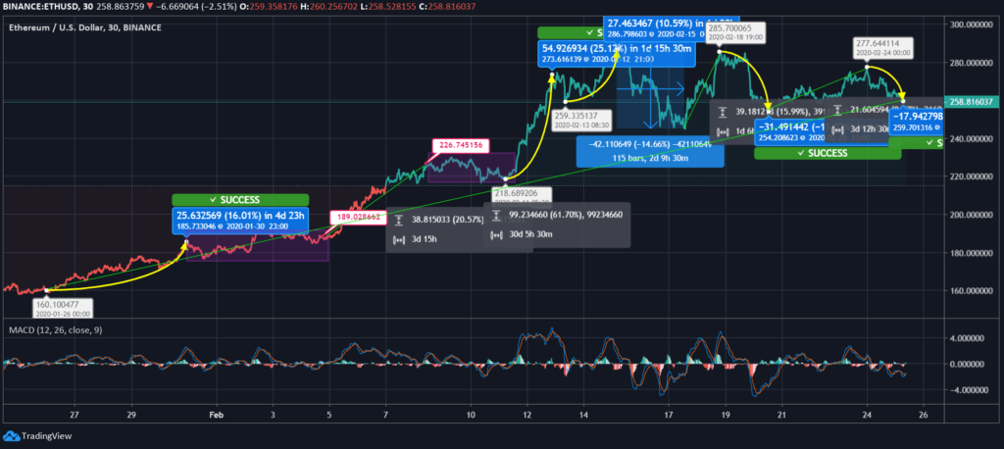Click the SUCCESS badge above the 25.632569 forecast
1004x449 pixels.
[x=240, y=200]
